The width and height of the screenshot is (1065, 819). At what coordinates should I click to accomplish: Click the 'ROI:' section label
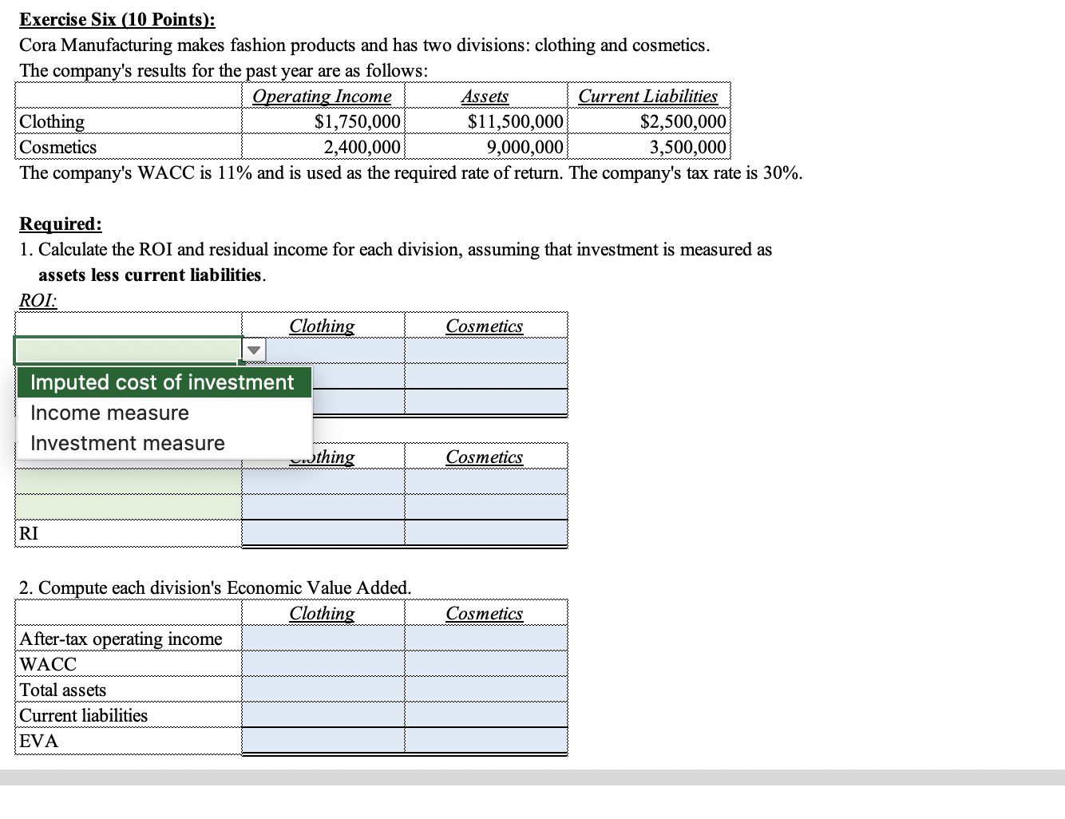(x=38, y=300)
